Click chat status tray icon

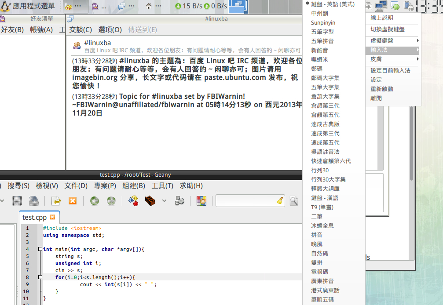pos(395,6)
